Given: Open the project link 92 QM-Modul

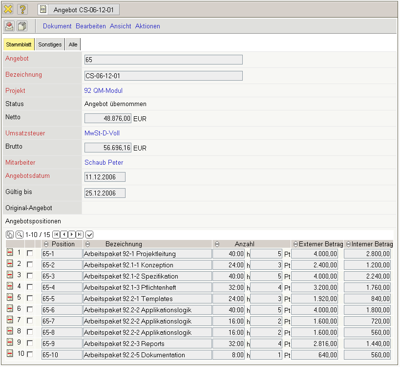Looking at the screenshot, I should tap(103, 91).
